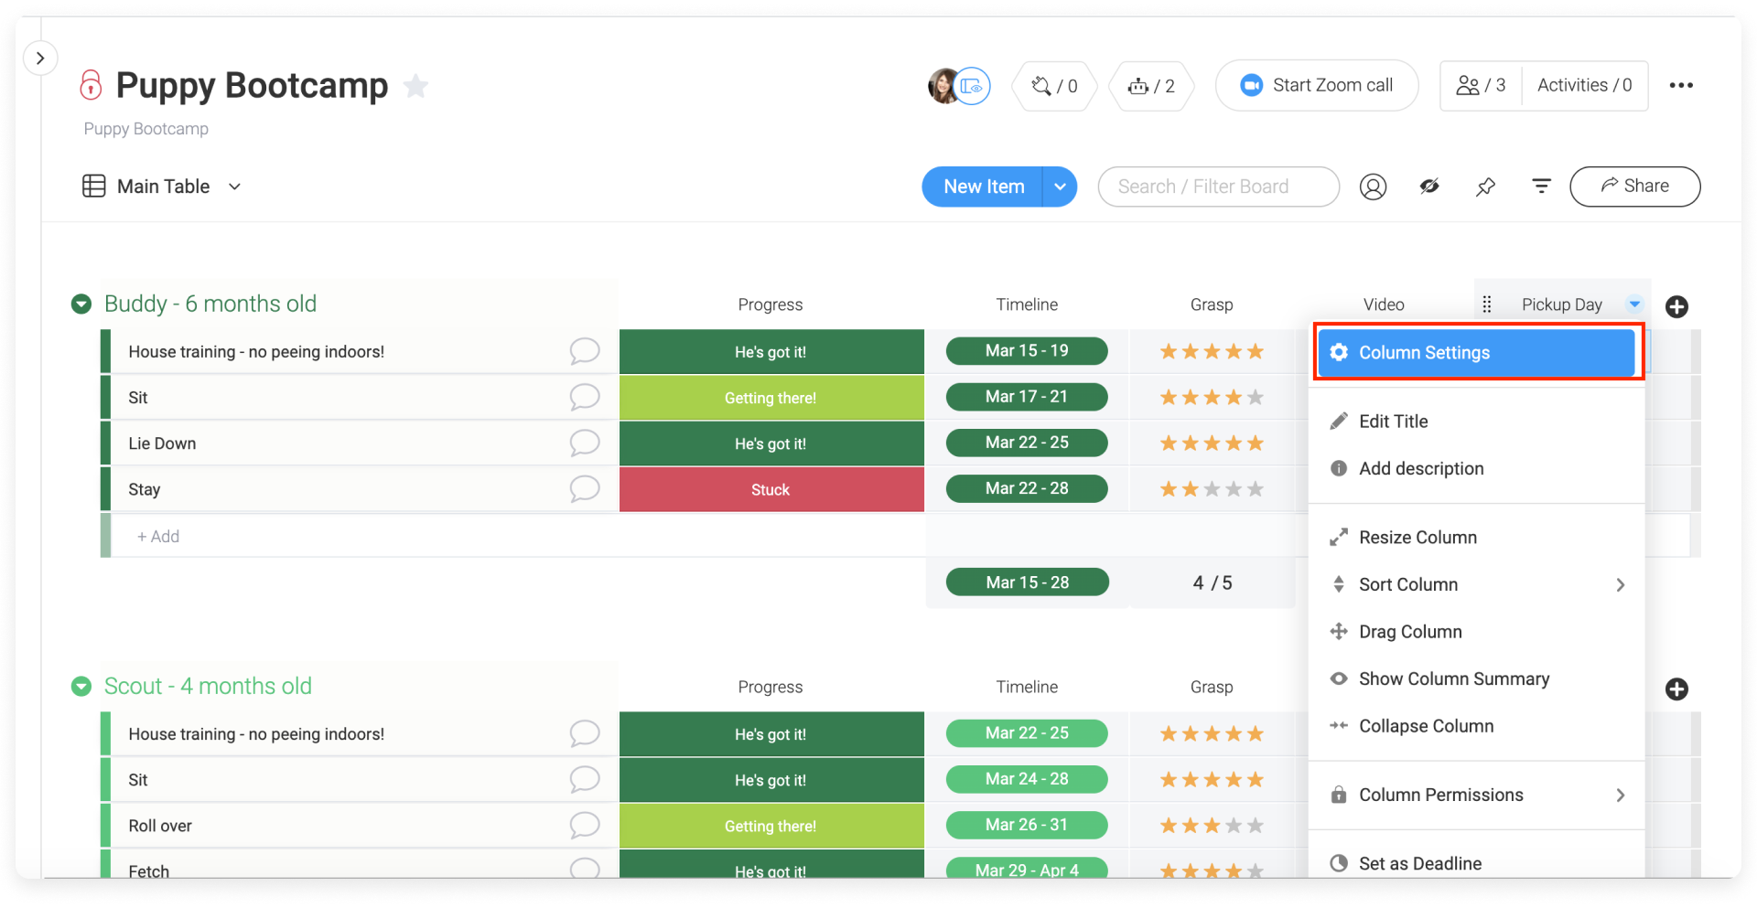Click Buddy group Video column header

(1384, 304)
